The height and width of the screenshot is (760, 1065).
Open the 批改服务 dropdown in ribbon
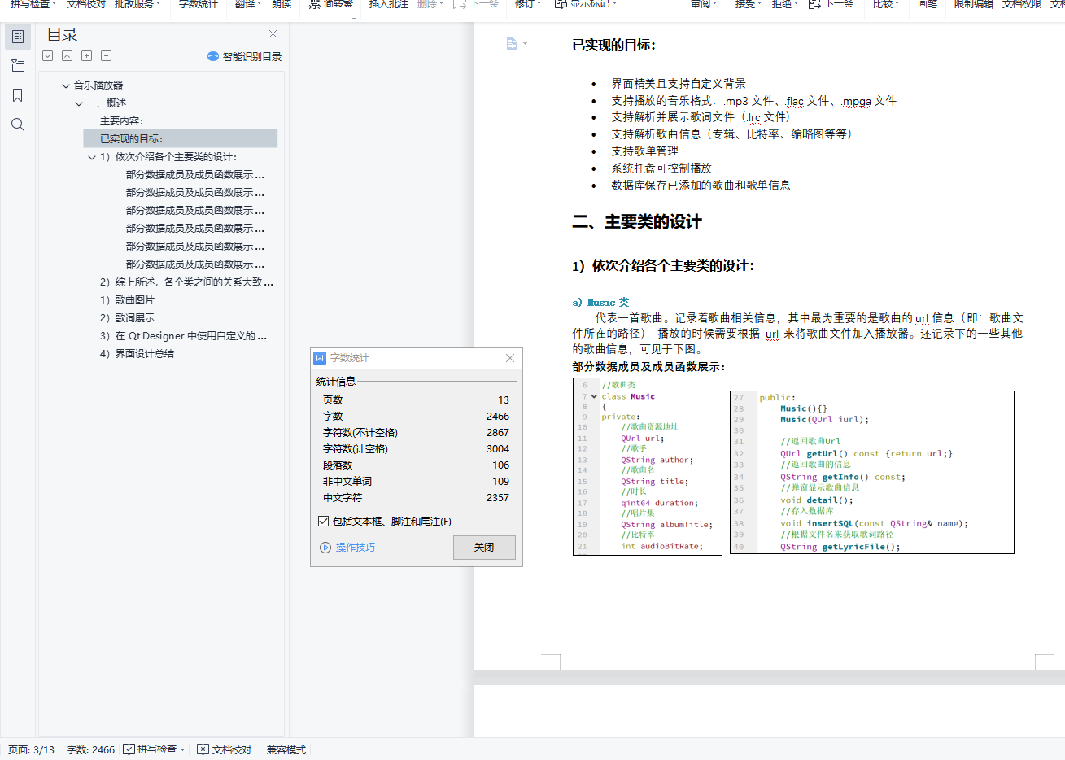click(x=137, y=5)
